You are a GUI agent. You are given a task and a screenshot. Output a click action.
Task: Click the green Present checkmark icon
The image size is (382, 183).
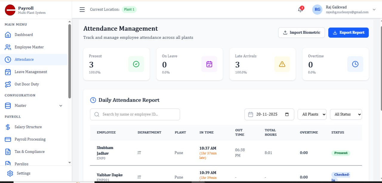pos(136,64)
